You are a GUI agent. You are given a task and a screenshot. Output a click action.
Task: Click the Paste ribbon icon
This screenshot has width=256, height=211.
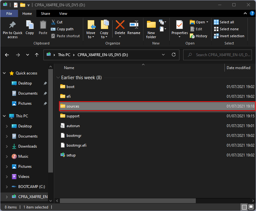click(x=43, y=25)
